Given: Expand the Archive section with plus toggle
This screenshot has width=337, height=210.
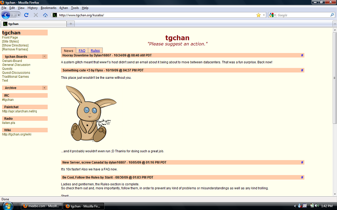Looking at the screenshot, I should pos(44,88).
